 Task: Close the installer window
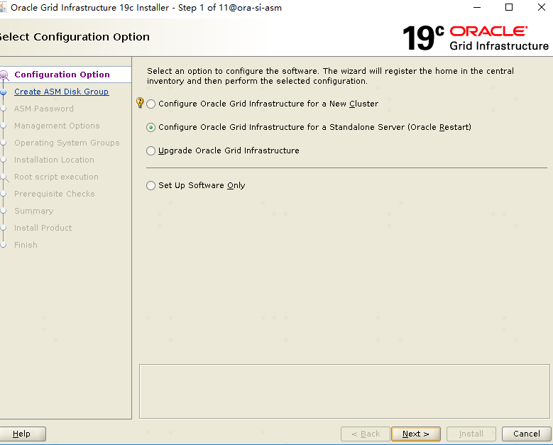coord(542,7)
